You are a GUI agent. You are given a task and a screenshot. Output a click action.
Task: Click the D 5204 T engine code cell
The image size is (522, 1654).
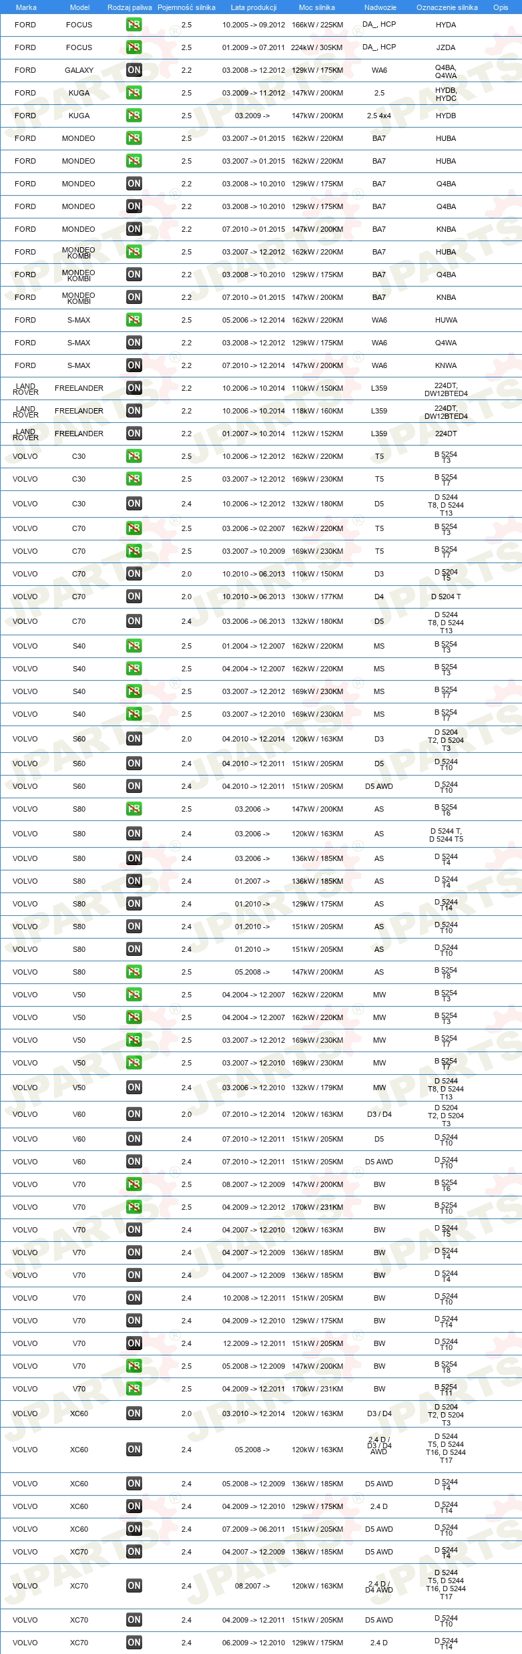446,597
